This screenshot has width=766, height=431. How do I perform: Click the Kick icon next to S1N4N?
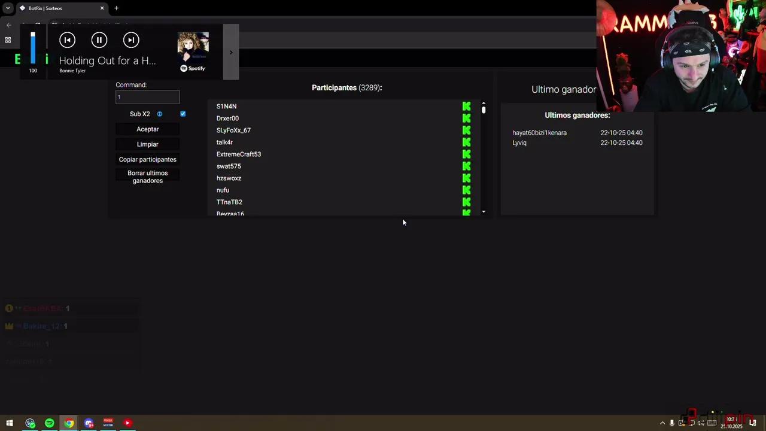(466, 107)
